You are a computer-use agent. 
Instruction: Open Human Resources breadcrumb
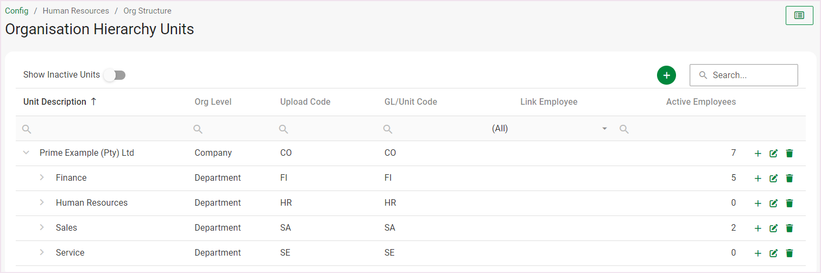75,11
